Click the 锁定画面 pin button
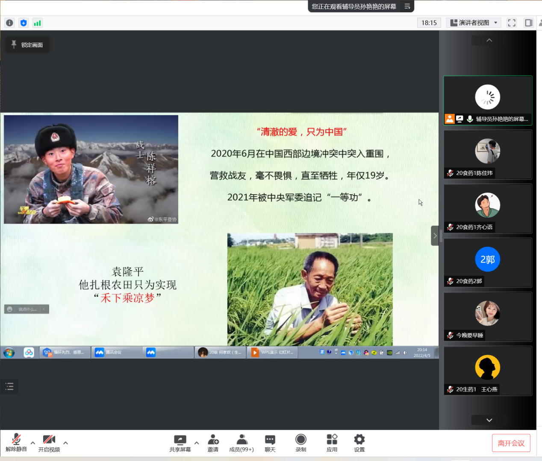 click(27, 45)
